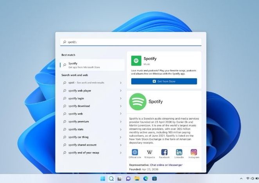Select the 'spotify car thing' suggestion text
This screenshot has width=259, height=183.
(x=78, y=137)
